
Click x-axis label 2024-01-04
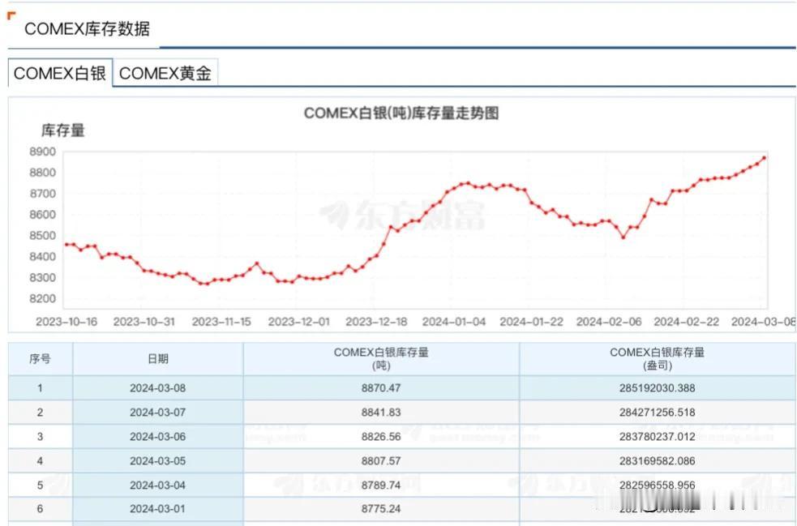[x=454, y=322]
